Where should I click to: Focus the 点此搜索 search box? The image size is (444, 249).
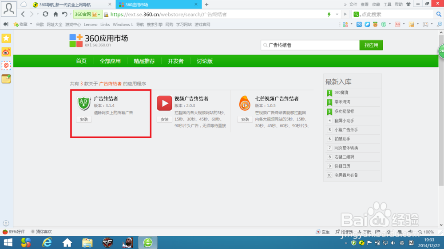(396, 15)
